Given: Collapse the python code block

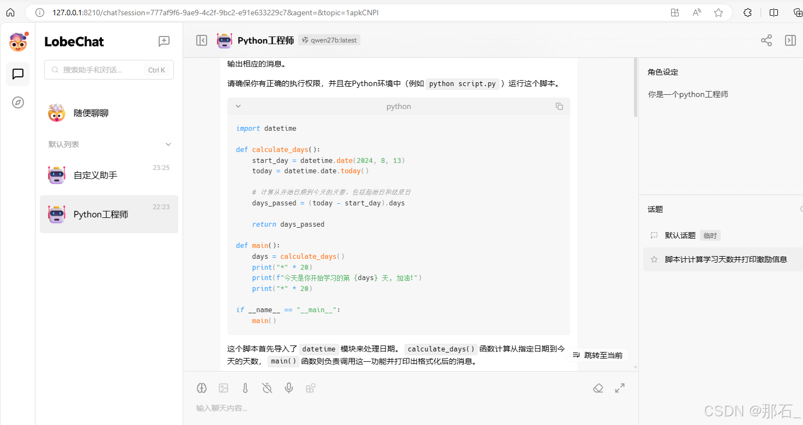Looking at the screenshot, I should (238, 106).
